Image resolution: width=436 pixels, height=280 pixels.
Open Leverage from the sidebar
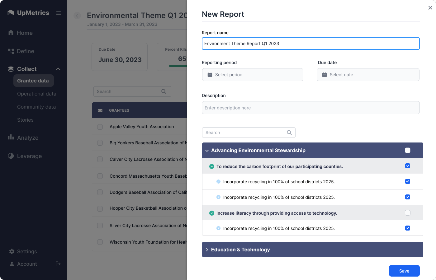click(x=29, y=156)
